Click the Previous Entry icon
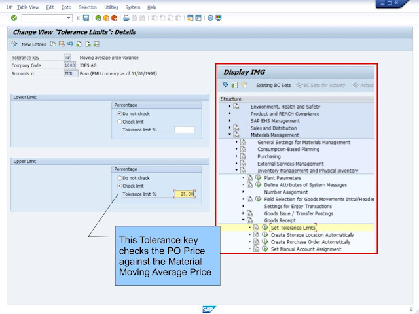419x314 pixels. point(79,44)
